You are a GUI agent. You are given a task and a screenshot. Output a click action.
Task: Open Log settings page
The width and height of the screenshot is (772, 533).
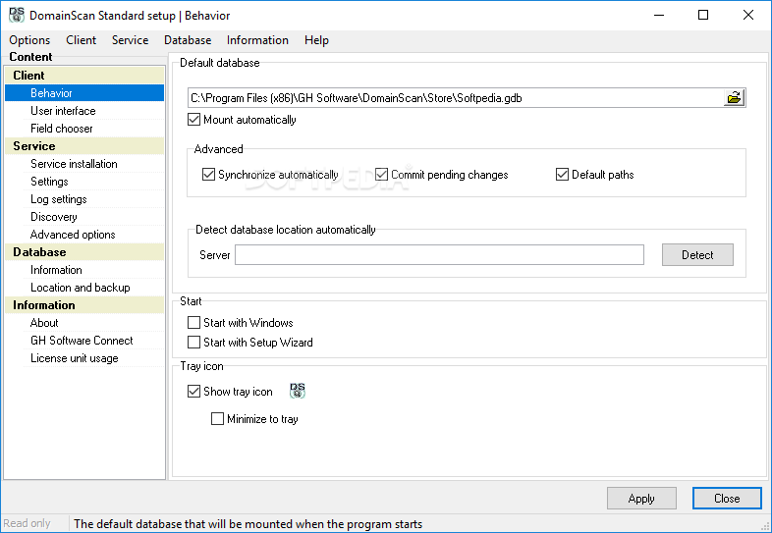[x=84, y=199]
